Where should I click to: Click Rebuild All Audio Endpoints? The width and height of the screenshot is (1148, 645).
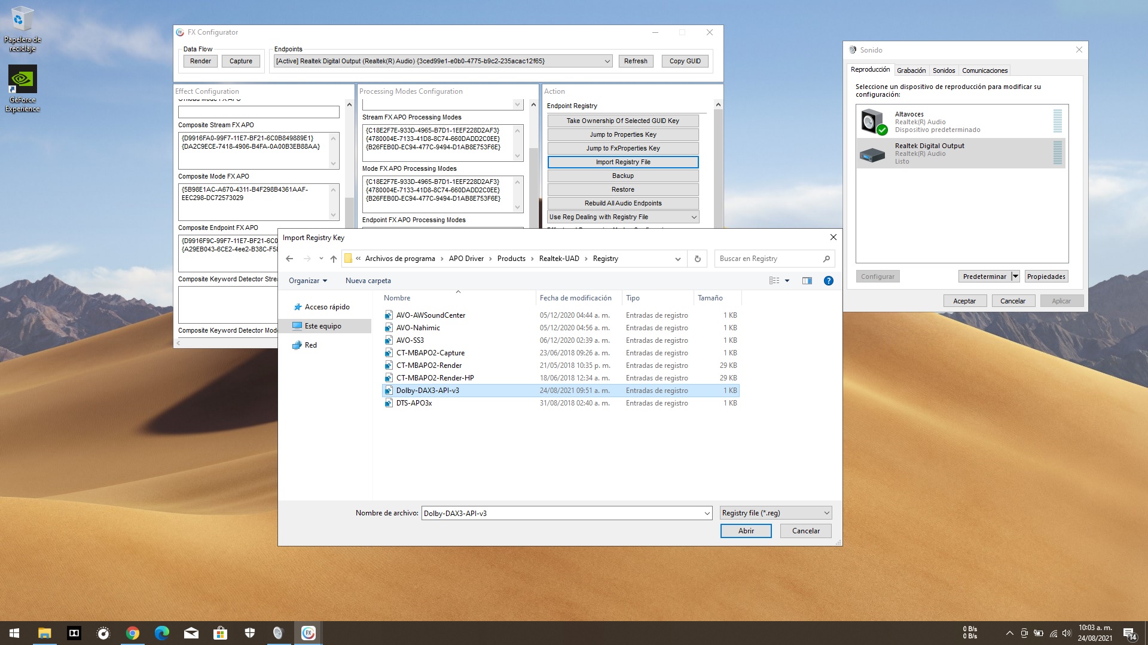(622, 203)
